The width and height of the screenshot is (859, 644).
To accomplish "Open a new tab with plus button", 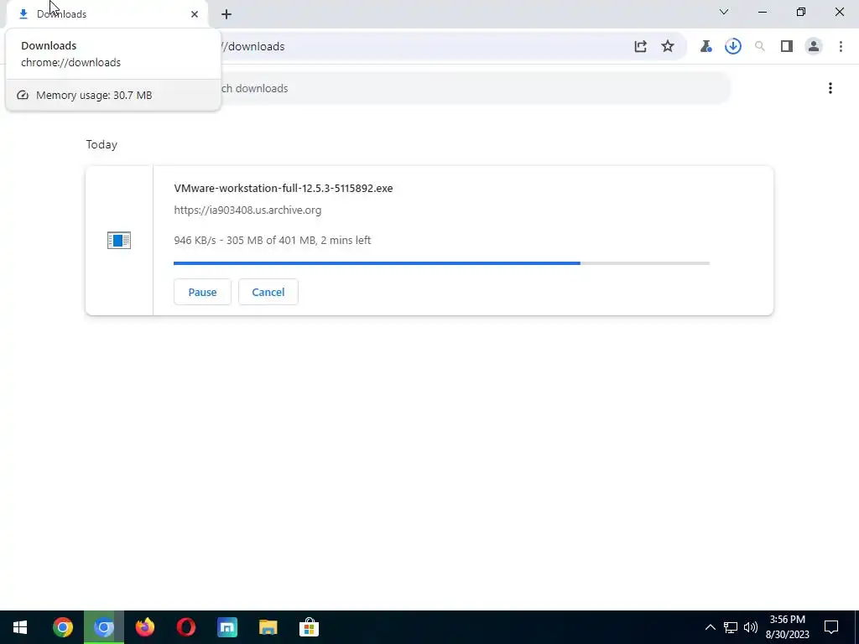I will pyautogui.click(x=226, y=14).
